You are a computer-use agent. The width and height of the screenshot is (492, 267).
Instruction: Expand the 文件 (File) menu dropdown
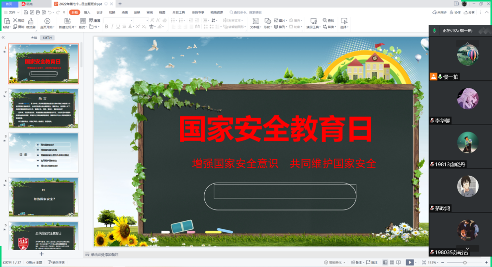point(12,12)
